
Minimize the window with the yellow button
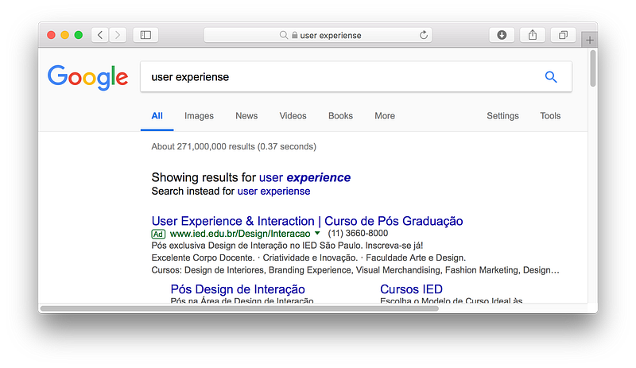click(x=65, y=35)
